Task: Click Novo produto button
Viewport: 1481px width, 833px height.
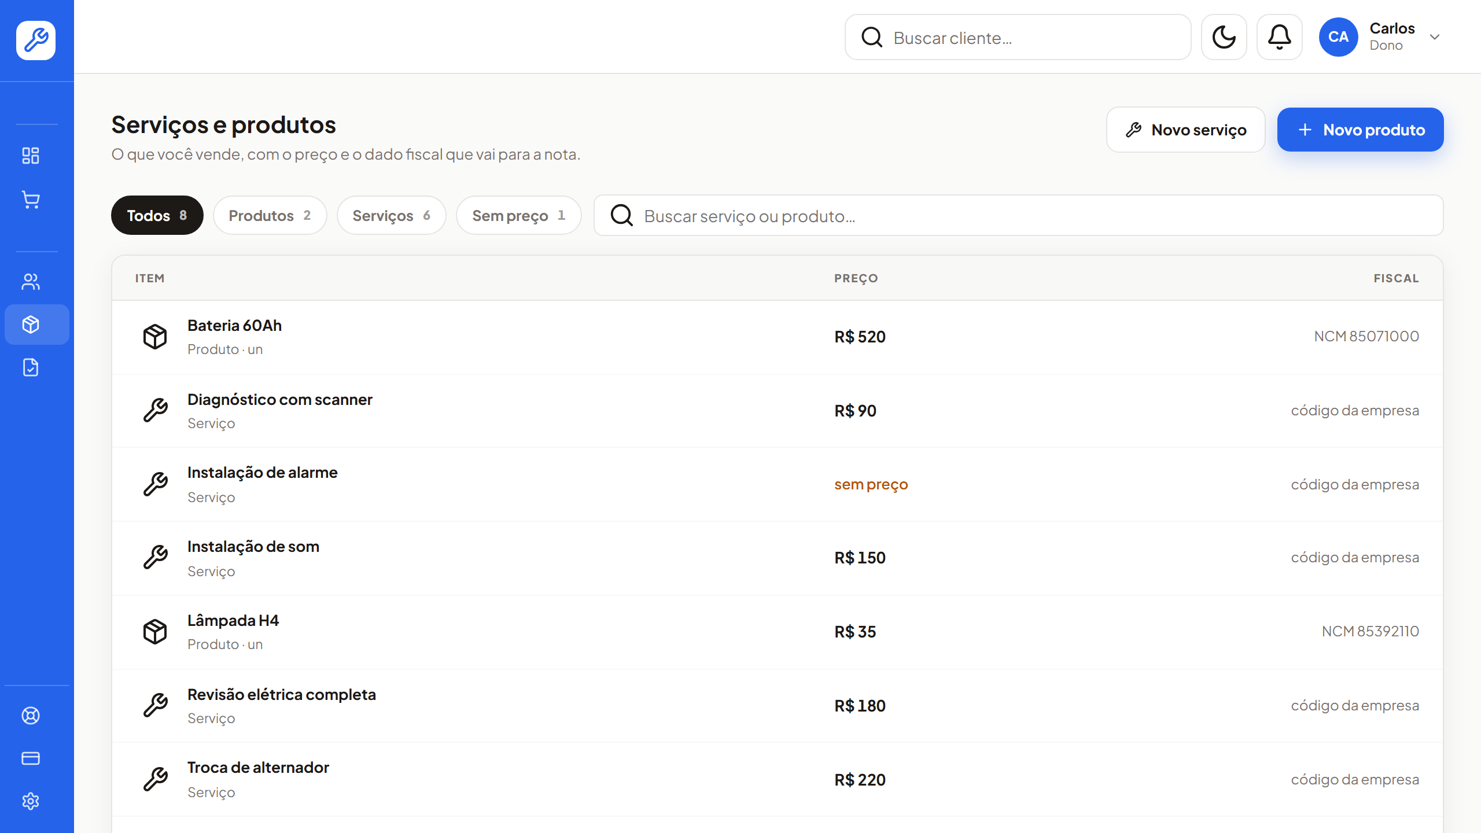Action: point(1360,130)
